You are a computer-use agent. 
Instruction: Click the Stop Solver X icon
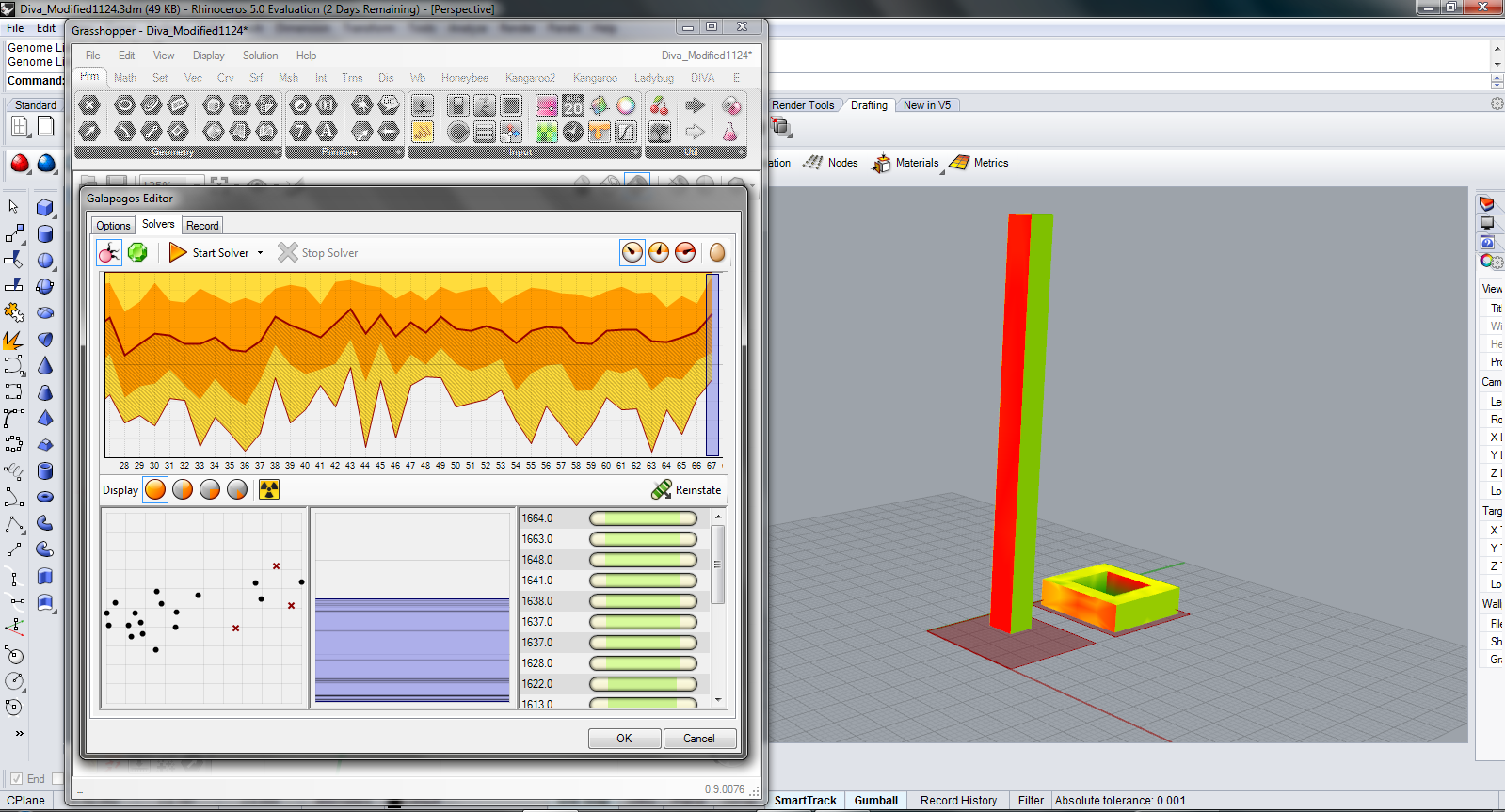287,252
